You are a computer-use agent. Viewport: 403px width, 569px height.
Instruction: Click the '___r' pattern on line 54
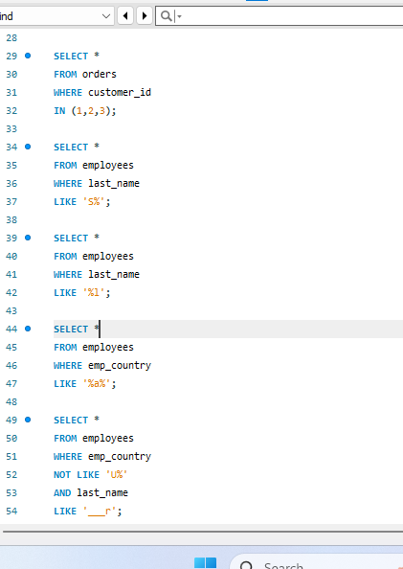[x=100, y=512]
